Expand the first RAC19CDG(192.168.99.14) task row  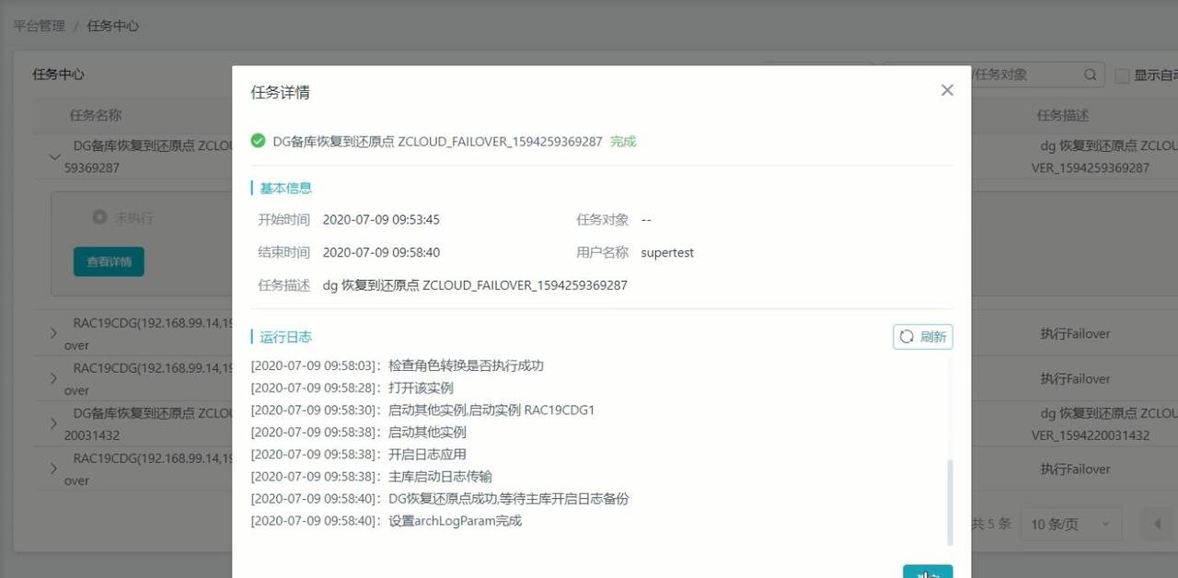click(x=55, y=332)
